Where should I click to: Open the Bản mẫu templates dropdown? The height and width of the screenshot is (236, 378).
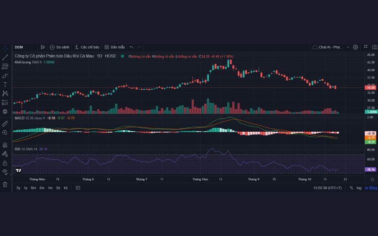(115, 47)
